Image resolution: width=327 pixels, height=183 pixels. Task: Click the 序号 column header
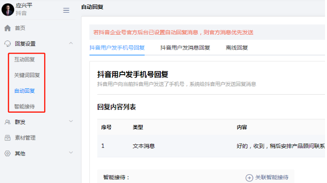pyautogui.click(x=106, y=127)
